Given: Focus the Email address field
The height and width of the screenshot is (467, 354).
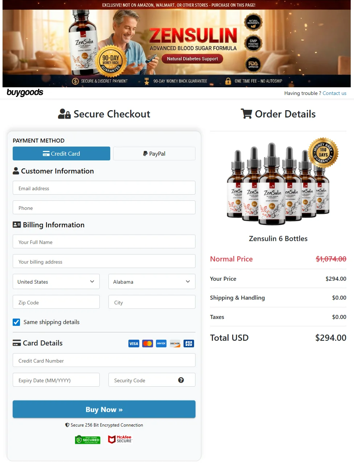Looking at the screenshot, I should click(x=104, y=188).
